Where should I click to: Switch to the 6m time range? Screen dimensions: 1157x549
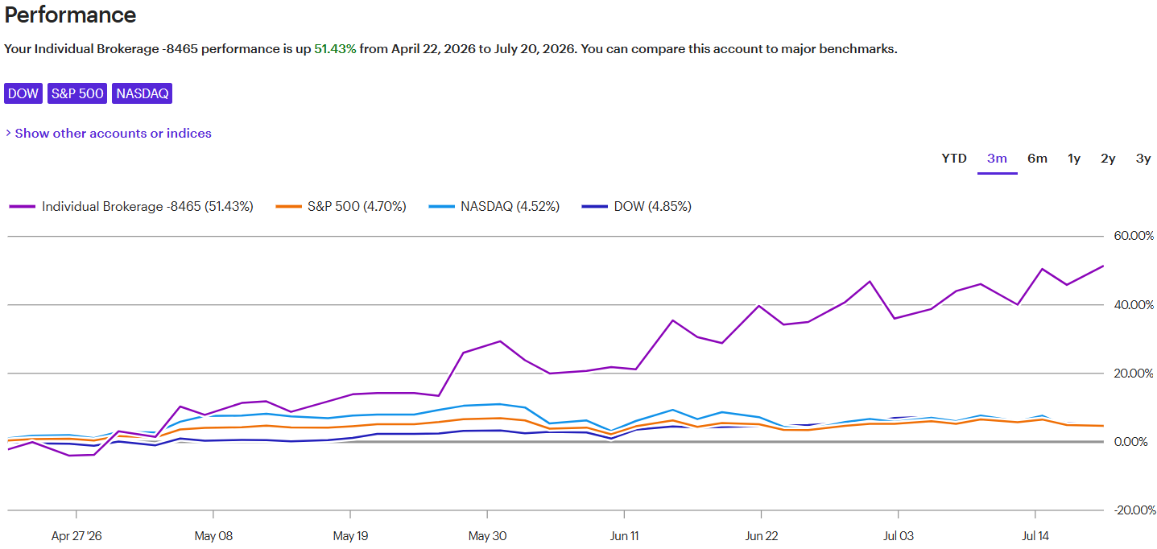click(x=1037, y=159)
